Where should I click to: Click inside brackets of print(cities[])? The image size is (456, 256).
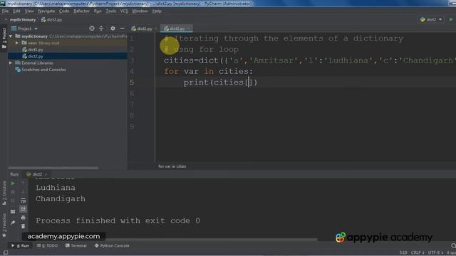tap(249, 82)
